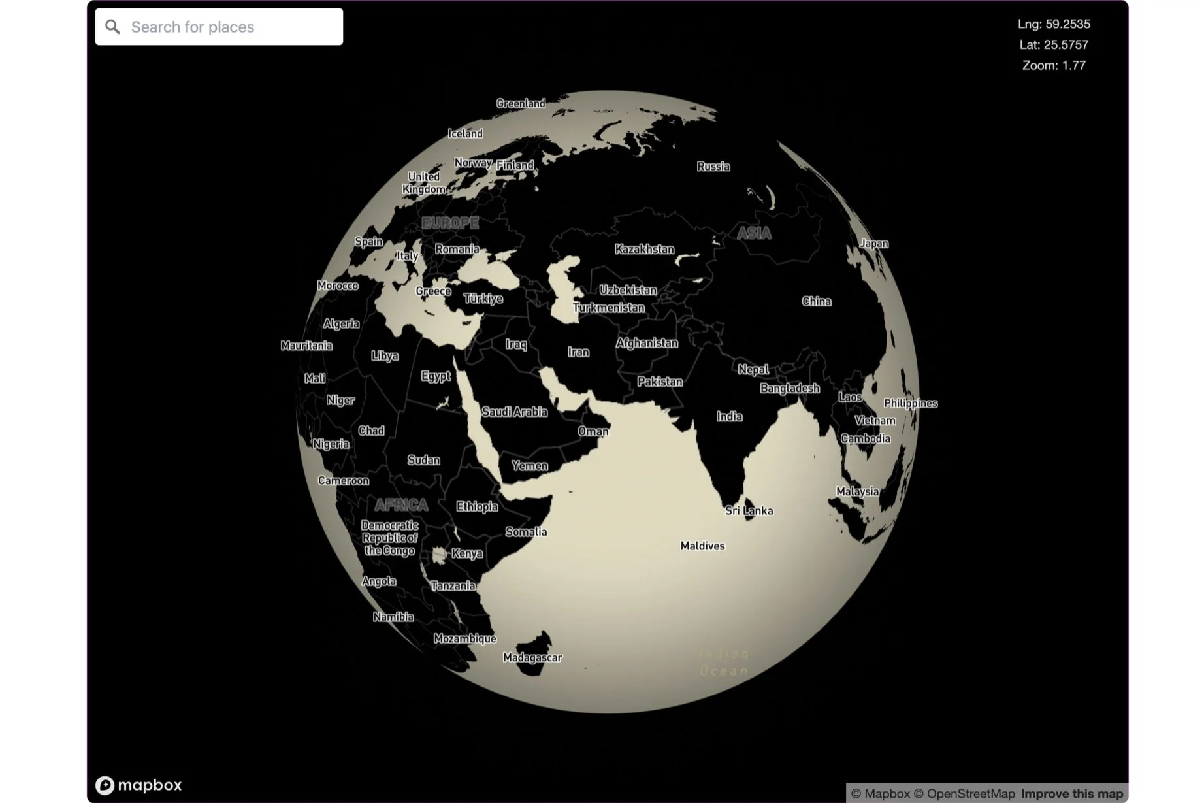The image size is (1204, 803).
Task: Click the Kenya label
Action: point(467,553)
